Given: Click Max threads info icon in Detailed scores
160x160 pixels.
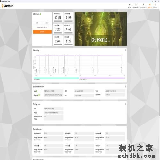Looking at the screenshot, I should click(40, 133).
